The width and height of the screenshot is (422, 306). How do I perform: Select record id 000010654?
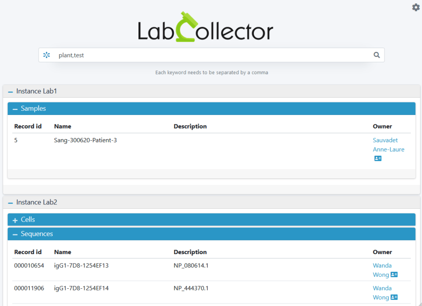coord(29,265)
